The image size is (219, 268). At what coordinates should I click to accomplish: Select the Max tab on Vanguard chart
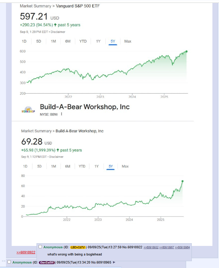[x=128, y=41]
